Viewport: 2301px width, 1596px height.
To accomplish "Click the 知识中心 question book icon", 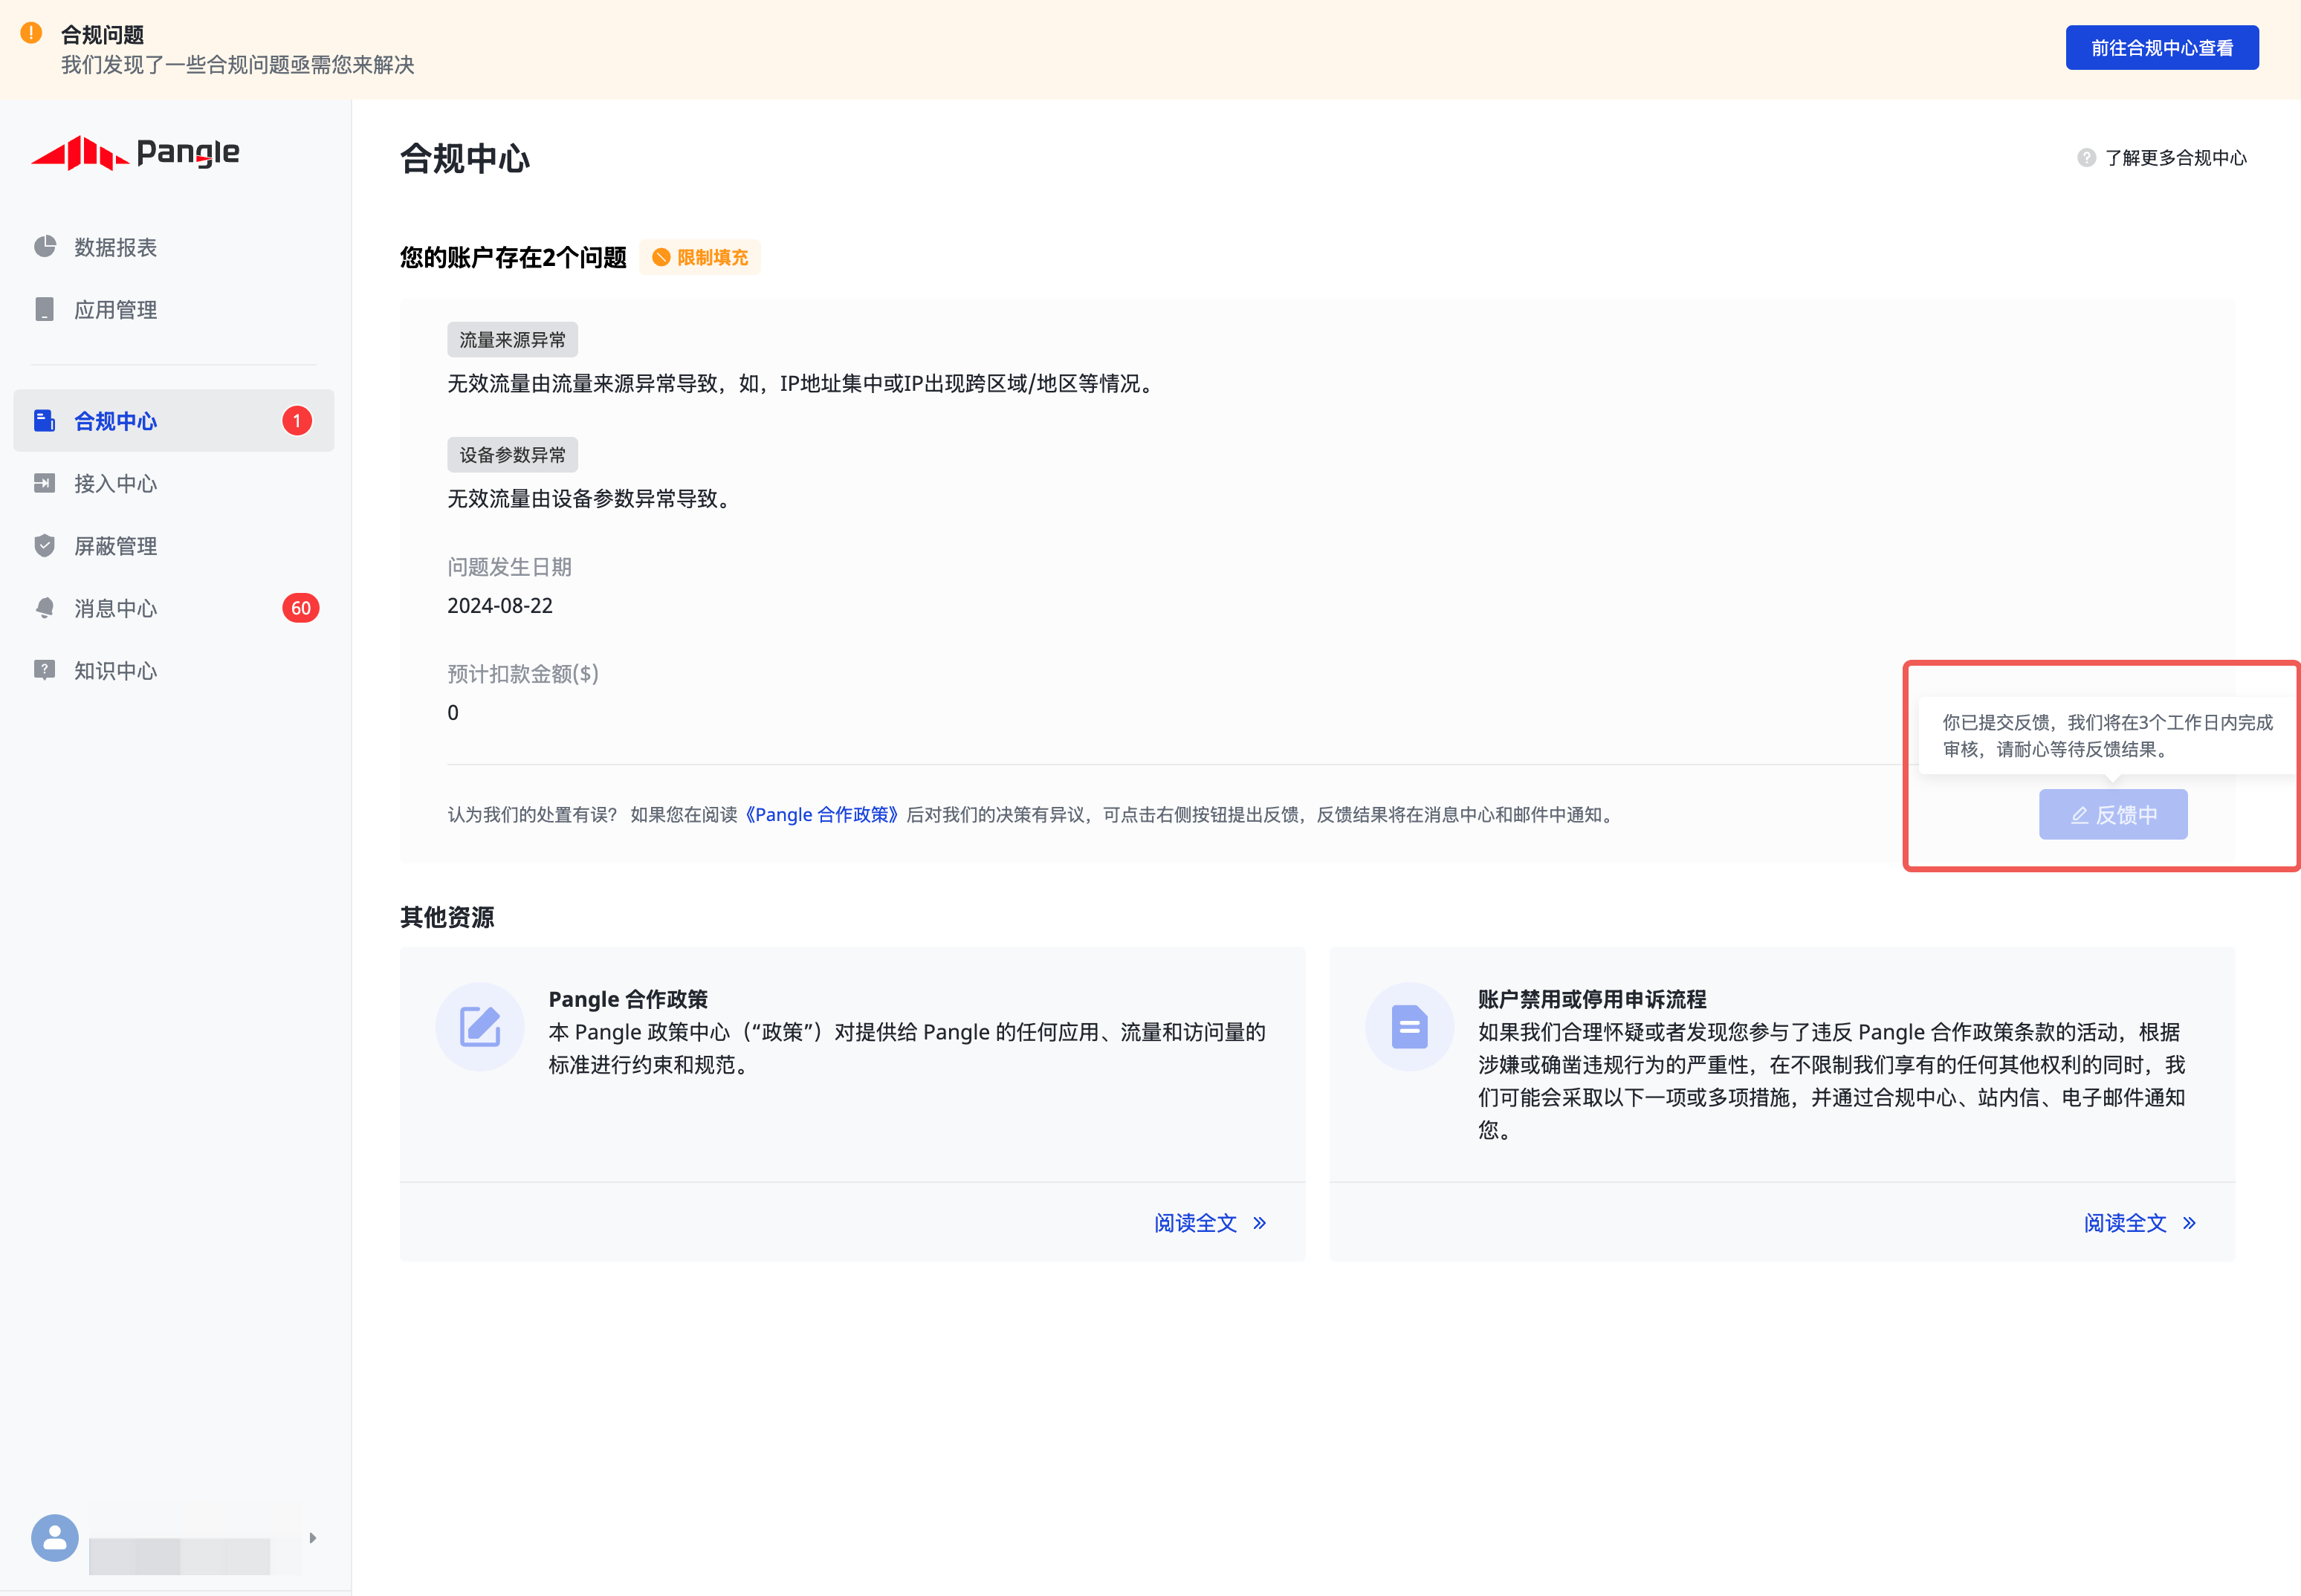I will coord(44,670).
